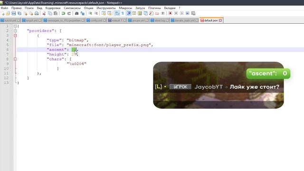Click the "minecraft:font/player_prefix.png" file value

point(109,45)
